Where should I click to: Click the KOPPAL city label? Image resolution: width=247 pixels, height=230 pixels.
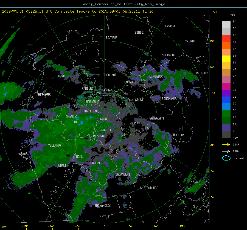pyautogui.click(x=136, y=123)
